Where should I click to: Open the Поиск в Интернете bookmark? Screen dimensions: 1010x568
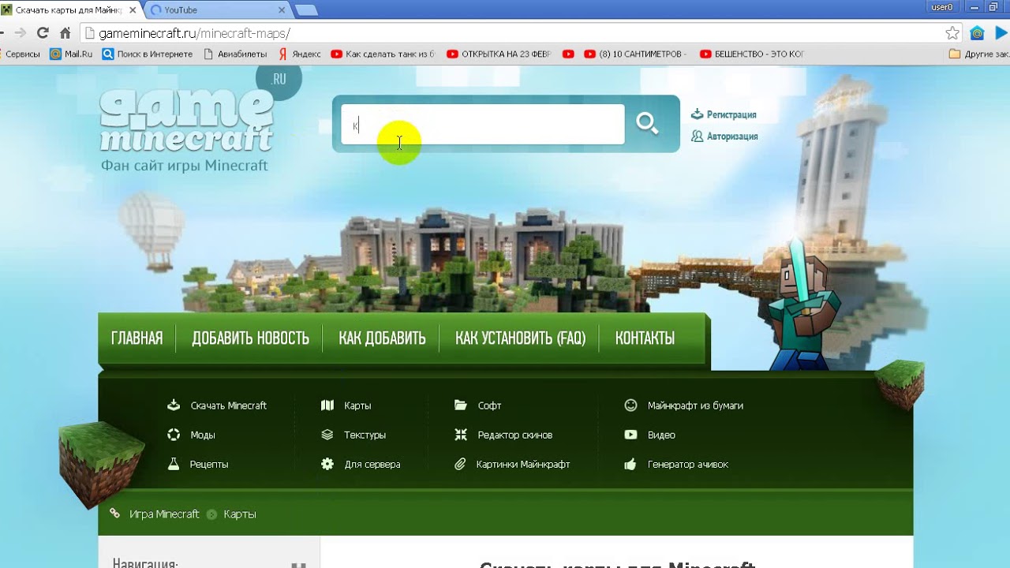(148, 54)
